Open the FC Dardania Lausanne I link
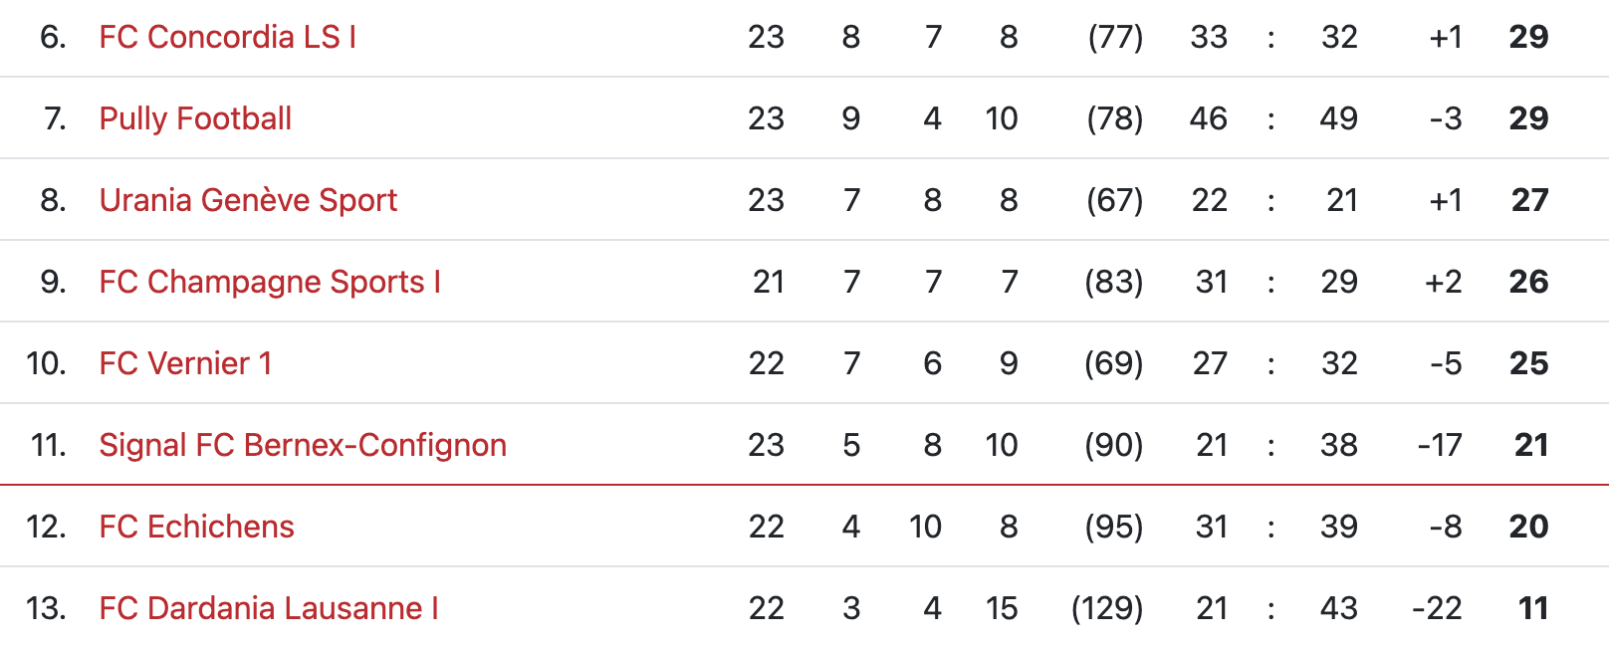The height and width of the screenshot is (645, 1609). coord(269,608)
